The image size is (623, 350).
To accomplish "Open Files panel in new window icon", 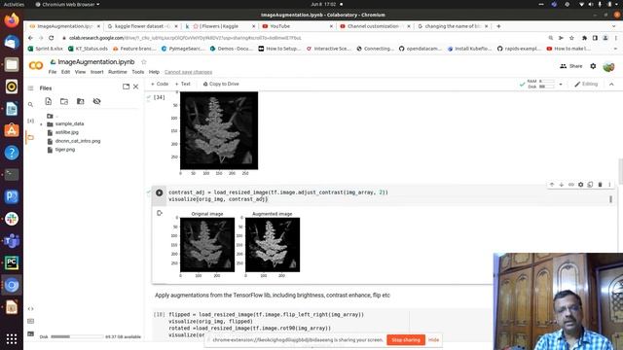I will 126,87.
